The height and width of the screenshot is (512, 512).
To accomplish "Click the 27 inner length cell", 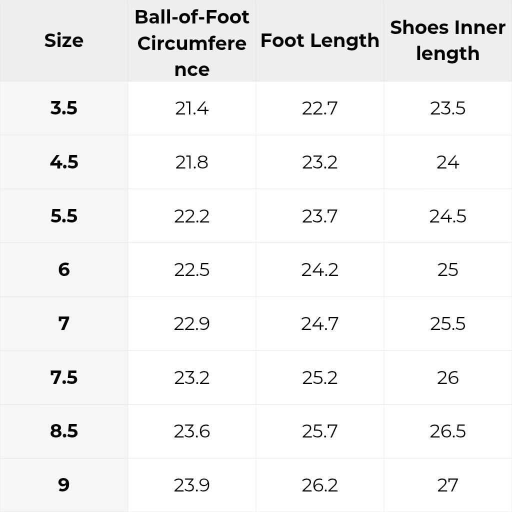I will coord(448,485).
